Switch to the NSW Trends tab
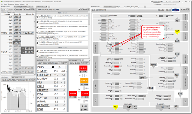192x114 pixels. [4, 77]
